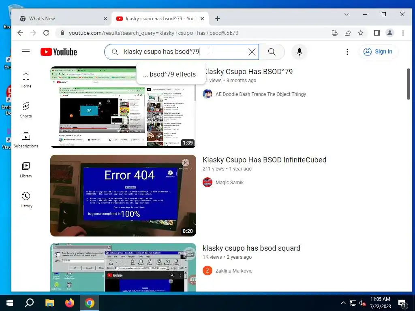Screen dimensions: 415x311
Task: Clear the YouTube search box text
Action: 252,52
